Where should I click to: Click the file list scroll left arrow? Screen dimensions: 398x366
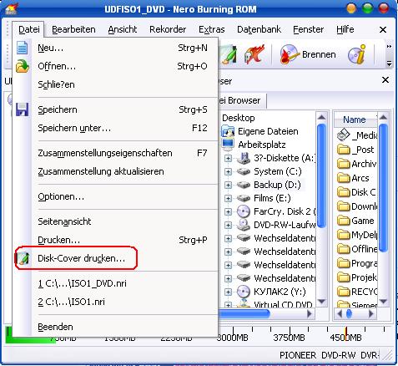(x=339, y=314)
